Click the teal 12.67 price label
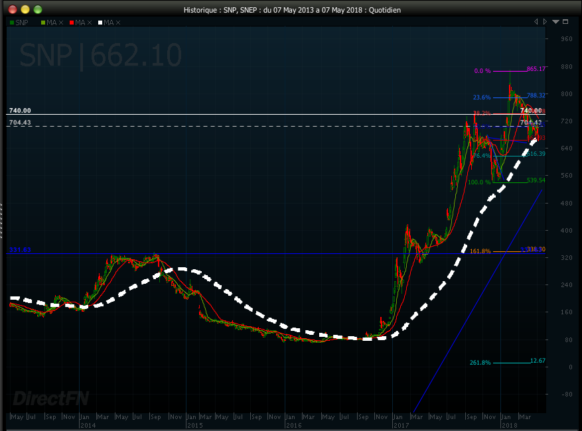Viewport: 582px width, 431px height. tap(538, 361)
